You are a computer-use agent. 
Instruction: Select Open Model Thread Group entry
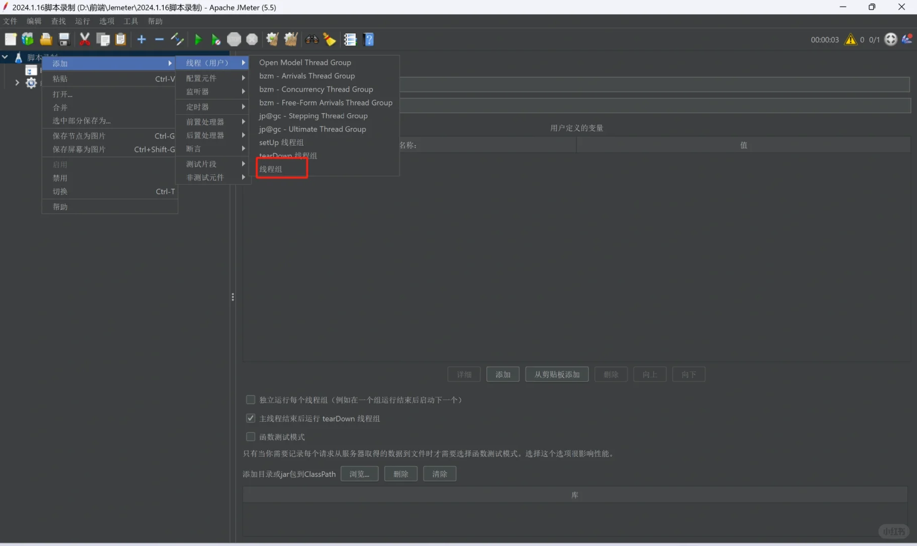[305, 63]
